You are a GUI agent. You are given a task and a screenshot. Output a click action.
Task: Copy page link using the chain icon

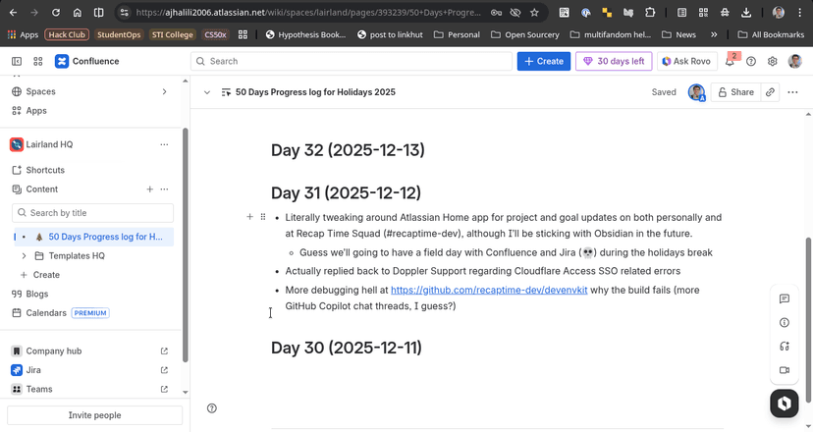tap(770, 92)
